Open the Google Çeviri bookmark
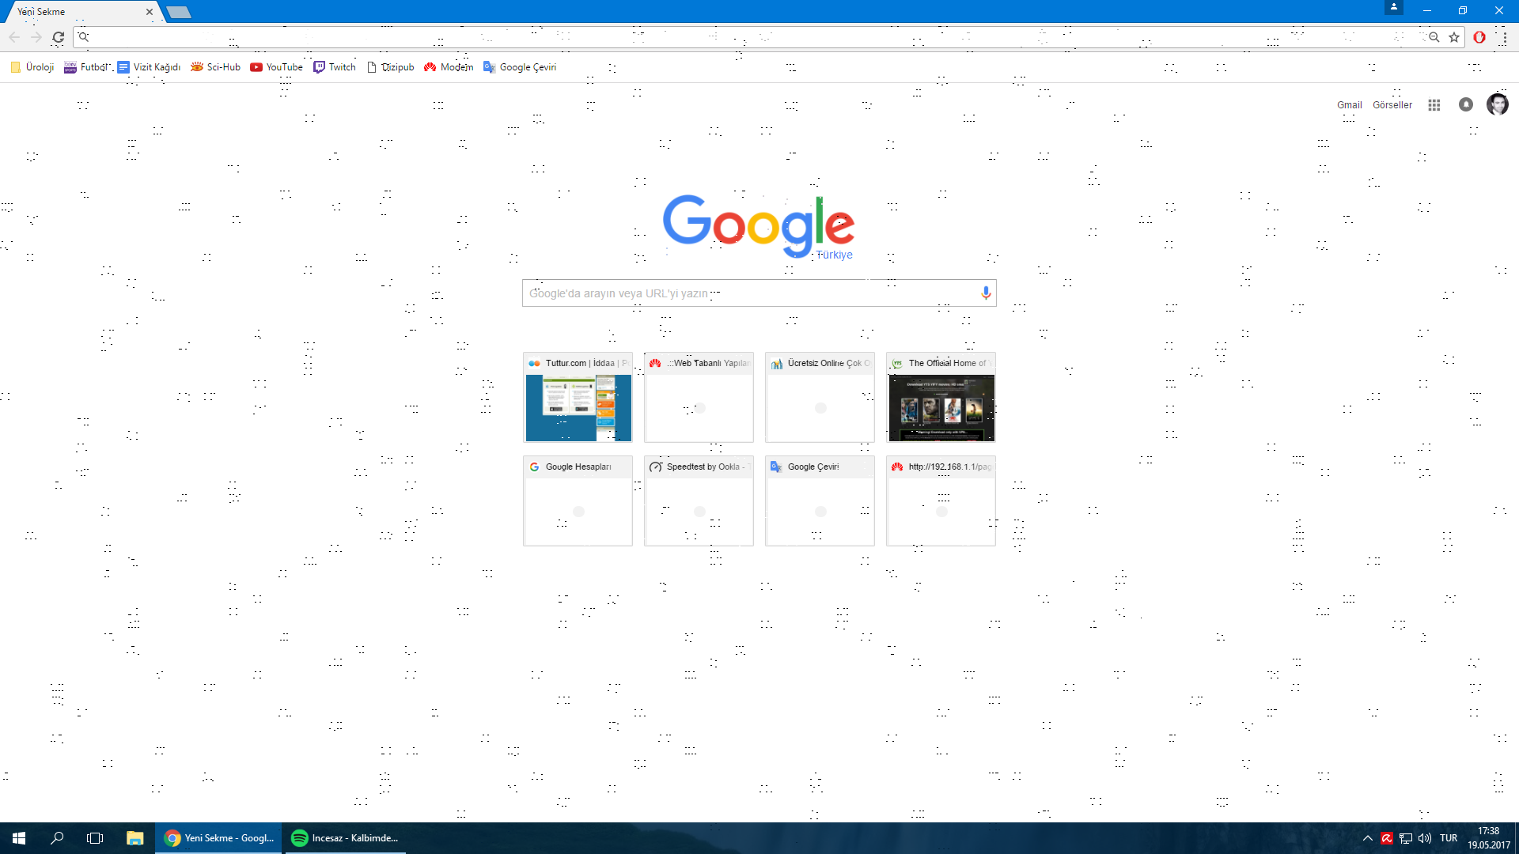The height and width of the screenshot is (854, 1519). (520, 67)
